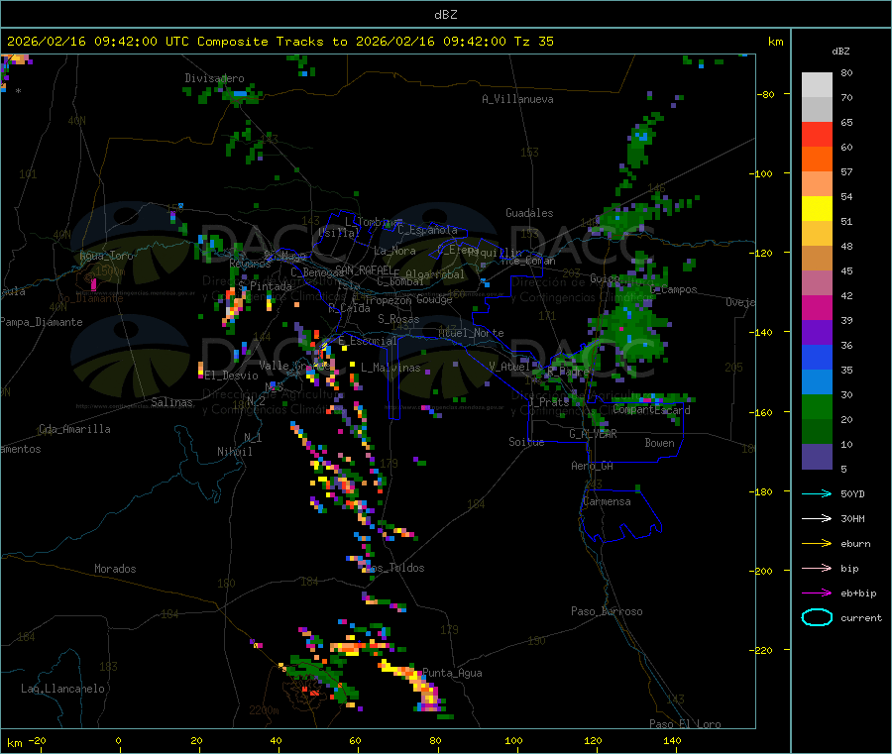Click the 'Lag.Llancanelo' map label
Screen dimensions: 892x754
[63, 689]
